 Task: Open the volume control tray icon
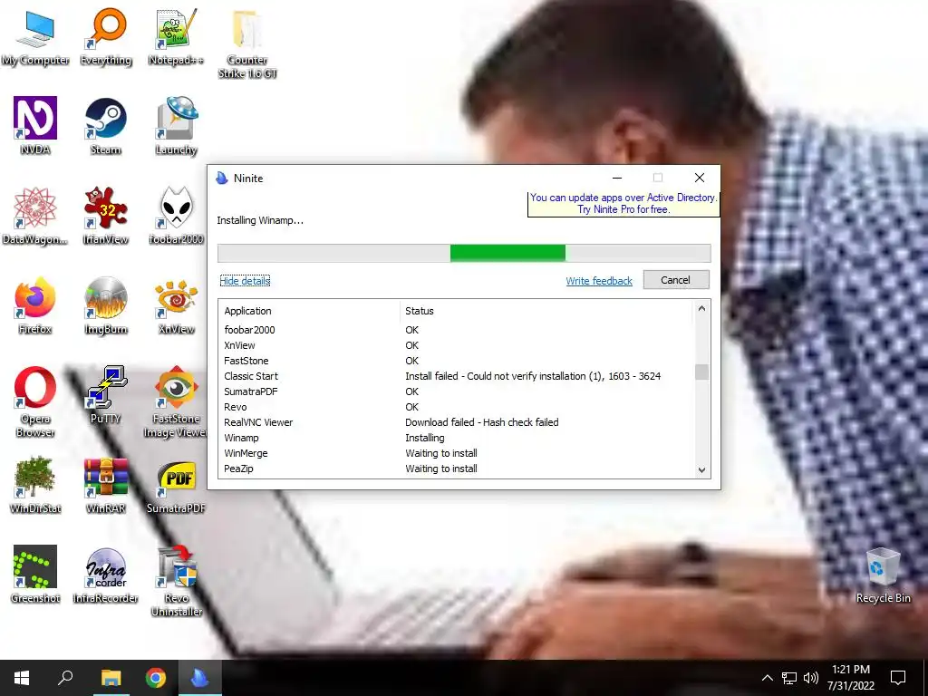(811, 678)
